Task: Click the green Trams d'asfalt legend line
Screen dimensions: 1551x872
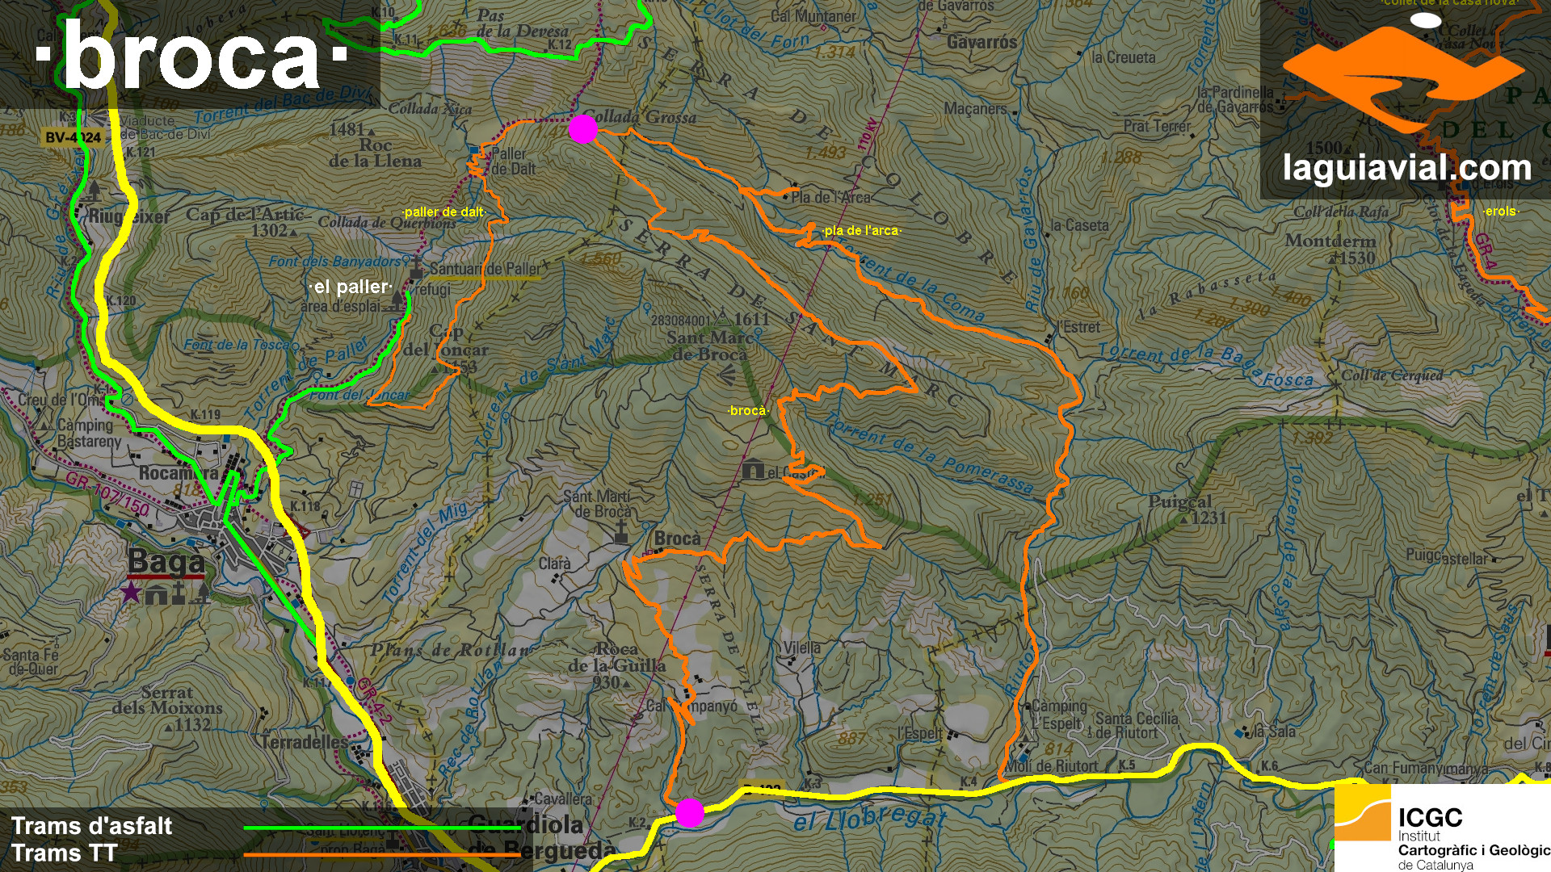Action: (x=381, y=828)
